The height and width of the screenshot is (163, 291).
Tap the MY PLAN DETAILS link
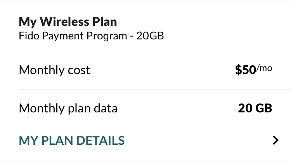coord(72,140)
